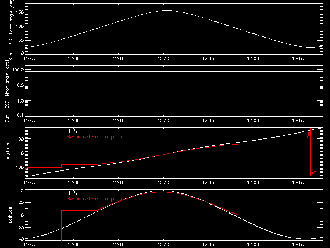Image resolution: width=330 pixels, height=248 pixels.
Task: Click the -40 tick on Latitude plot
Action: click(x=19, y=239)
